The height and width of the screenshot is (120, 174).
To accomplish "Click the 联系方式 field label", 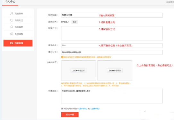I will point(53,28).
